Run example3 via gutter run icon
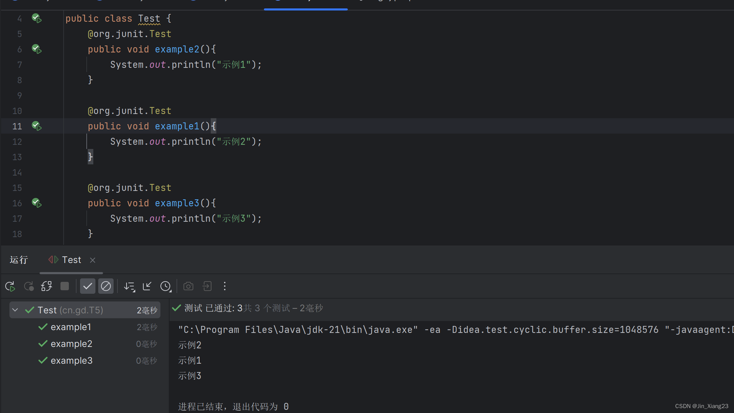 [37, 203]
